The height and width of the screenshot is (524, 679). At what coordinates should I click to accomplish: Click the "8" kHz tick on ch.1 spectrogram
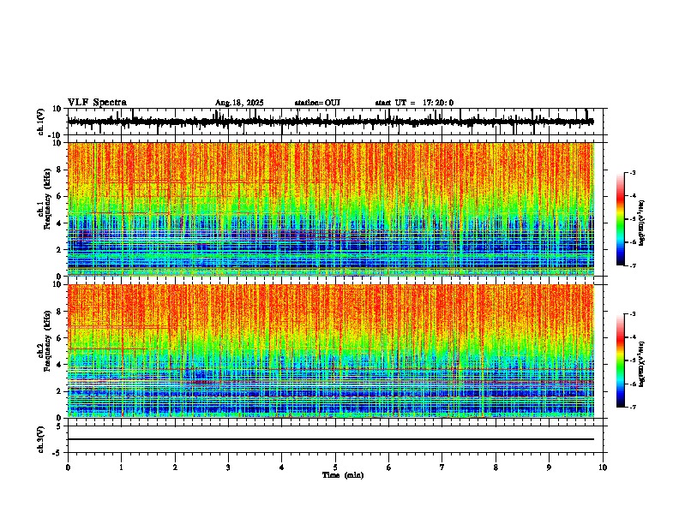click(x=60, y=170)
